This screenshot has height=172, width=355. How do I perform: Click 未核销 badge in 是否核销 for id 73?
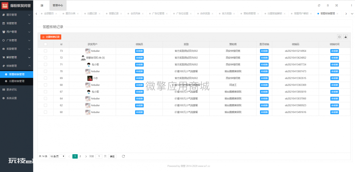point(264,51)
